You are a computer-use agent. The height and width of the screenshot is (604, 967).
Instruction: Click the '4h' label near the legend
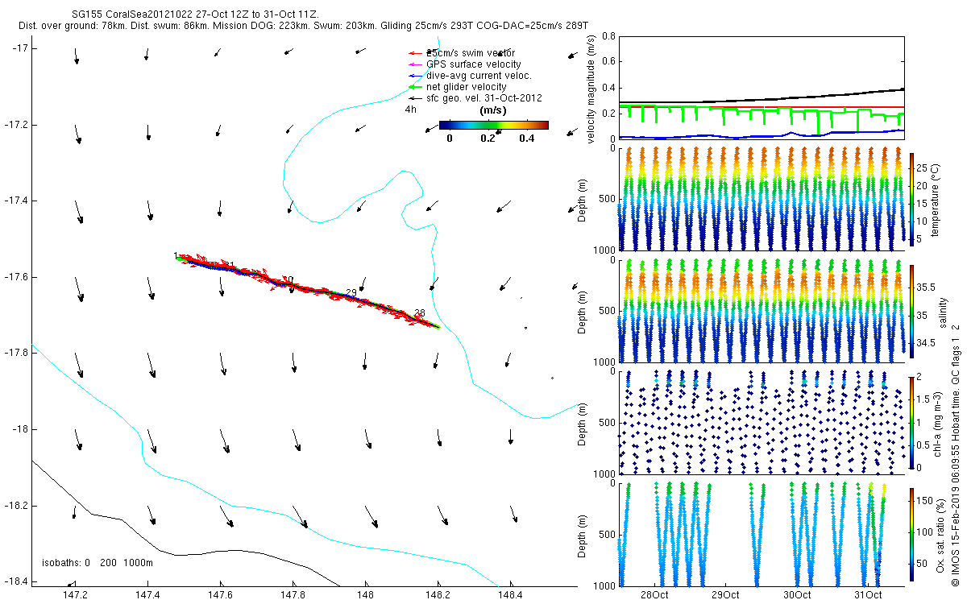pyautogui.click(x=410, y=110)
